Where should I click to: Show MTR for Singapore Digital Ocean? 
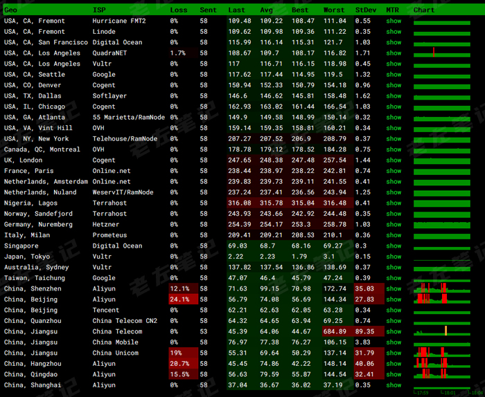pos(394,246)
